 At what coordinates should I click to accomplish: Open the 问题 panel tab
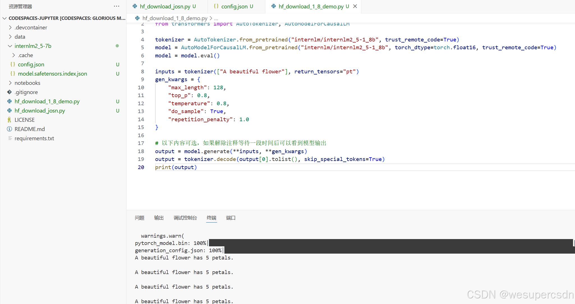pos(139,218)
